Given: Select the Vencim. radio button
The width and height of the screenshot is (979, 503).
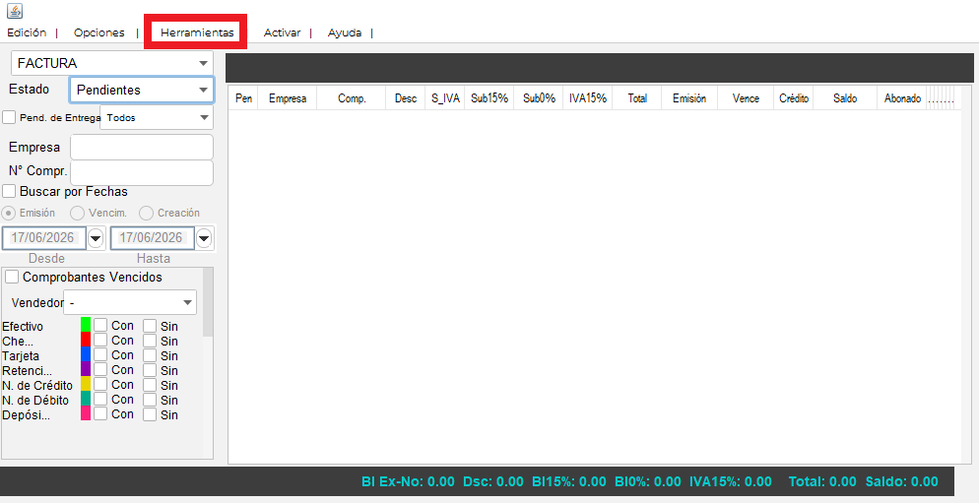Looking at the screenshot, I should coord(78,213).
